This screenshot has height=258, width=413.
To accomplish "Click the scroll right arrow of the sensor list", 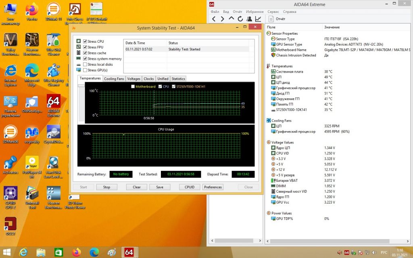I will click(x=408, y=241).
